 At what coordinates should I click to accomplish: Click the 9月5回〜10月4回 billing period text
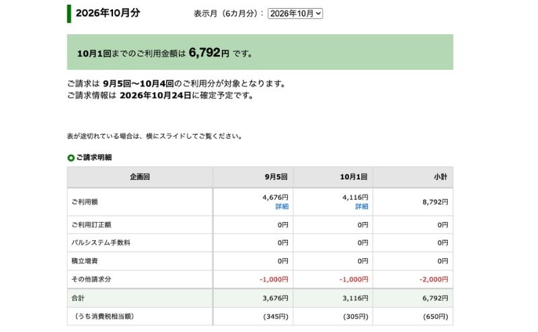pos(139,84)
